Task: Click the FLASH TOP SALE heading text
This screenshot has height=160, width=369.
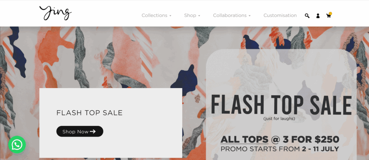Action: [89, 113]
